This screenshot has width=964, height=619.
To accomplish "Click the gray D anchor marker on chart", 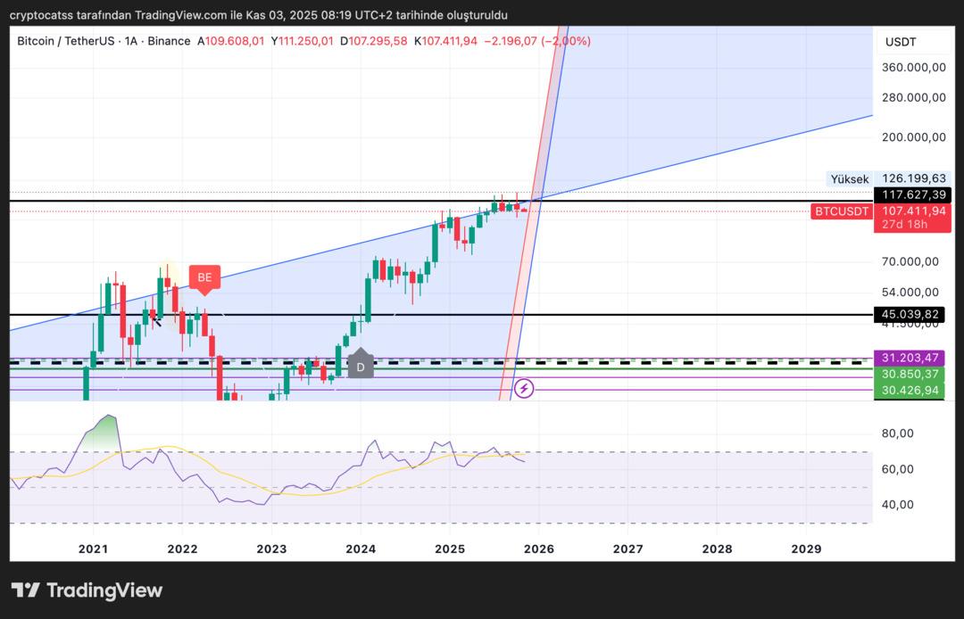I will click(x=361, y=366).
